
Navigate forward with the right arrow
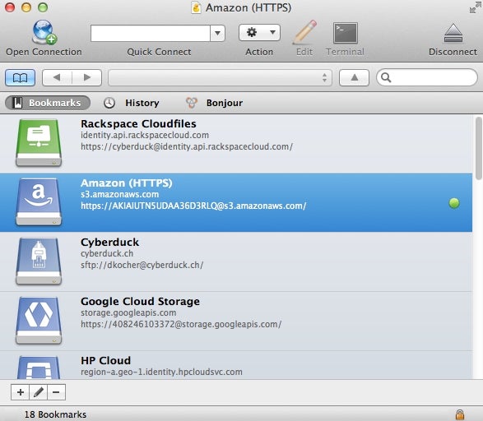point(87,77)
